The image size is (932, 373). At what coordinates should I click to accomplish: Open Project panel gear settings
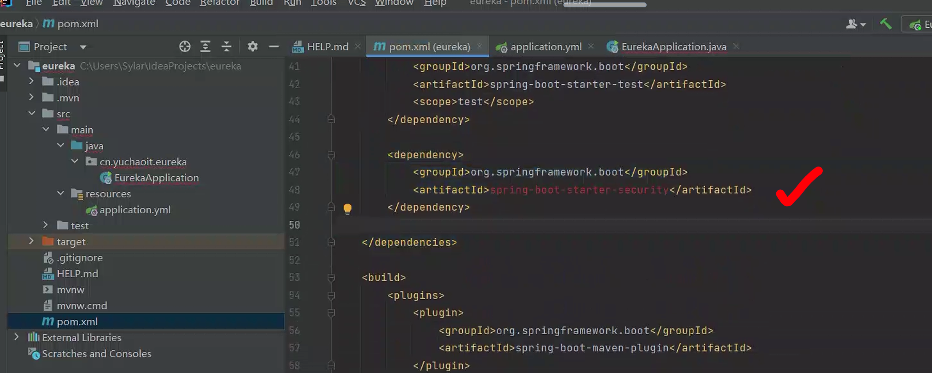[252, 47]
